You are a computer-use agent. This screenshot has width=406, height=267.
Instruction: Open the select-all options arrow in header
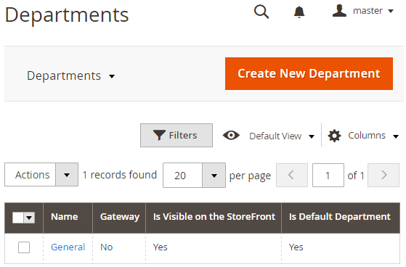click(x=29, y=218)
